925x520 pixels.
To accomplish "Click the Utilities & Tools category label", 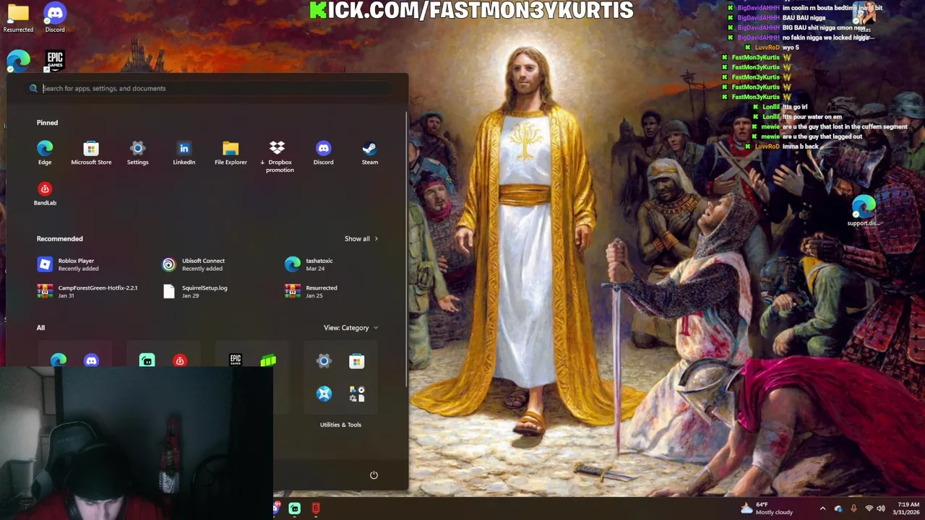I will 340,425.
